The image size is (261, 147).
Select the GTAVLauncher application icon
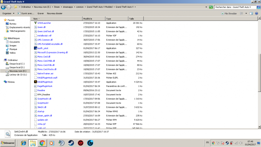(35, 23)
